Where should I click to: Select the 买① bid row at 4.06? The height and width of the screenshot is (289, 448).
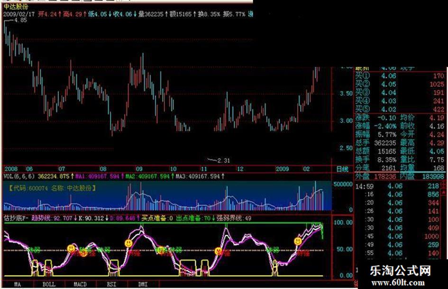coord(400,76)
